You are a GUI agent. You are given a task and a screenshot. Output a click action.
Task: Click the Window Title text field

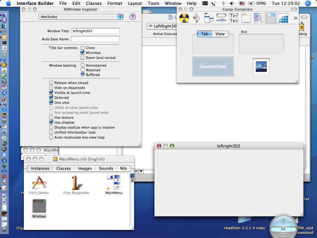(x=95, y=31)
